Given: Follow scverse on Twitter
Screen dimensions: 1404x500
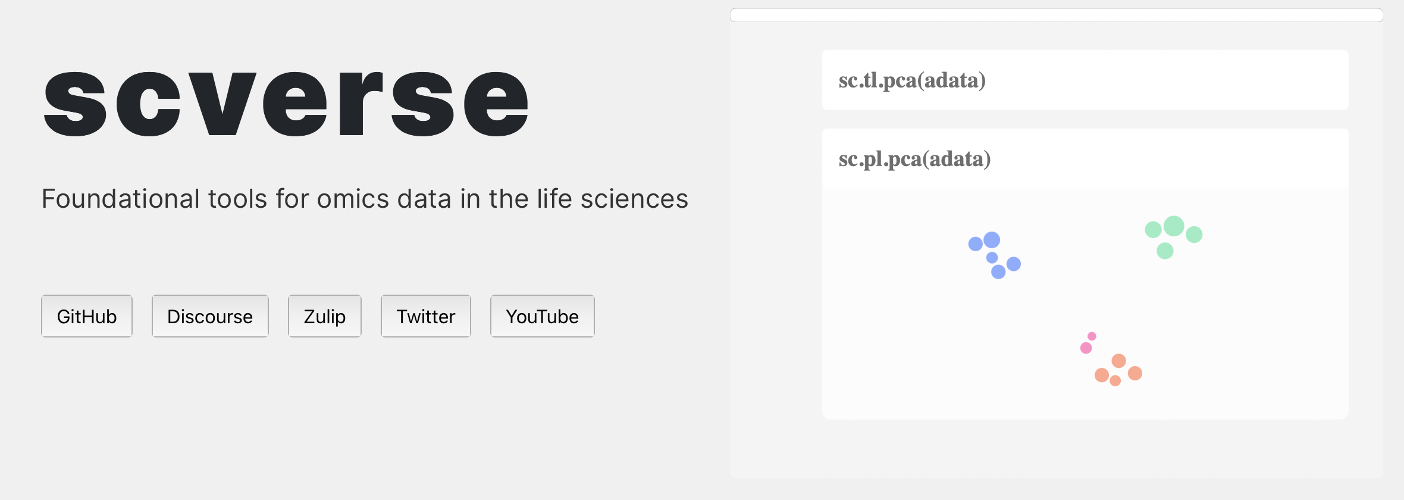Looking at the screenshot, I should [425, 316].
